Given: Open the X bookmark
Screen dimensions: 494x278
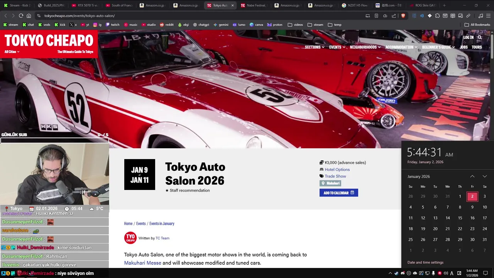Looking at the screenshot, I should tap(73, 25).
